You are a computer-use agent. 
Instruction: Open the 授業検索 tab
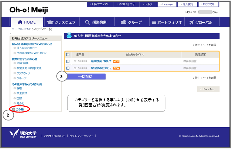coord(97,22)
